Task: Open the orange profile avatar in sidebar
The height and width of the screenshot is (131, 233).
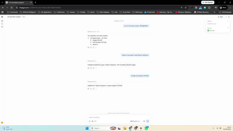Action: pos(2,123)
